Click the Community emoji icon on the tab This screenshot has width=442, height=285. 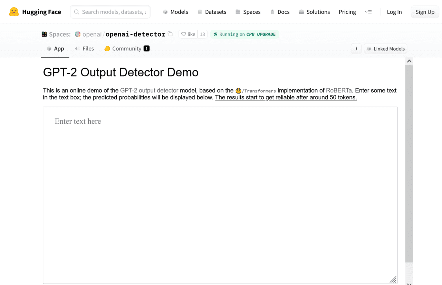107,48
